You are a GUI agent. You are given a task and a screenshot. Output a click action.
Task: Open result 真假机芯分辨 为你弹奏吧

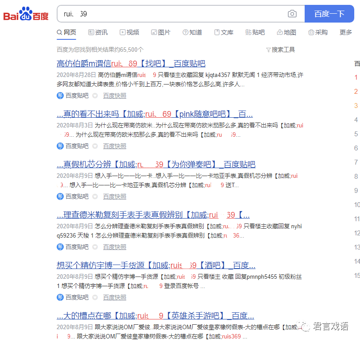(156, 165)
